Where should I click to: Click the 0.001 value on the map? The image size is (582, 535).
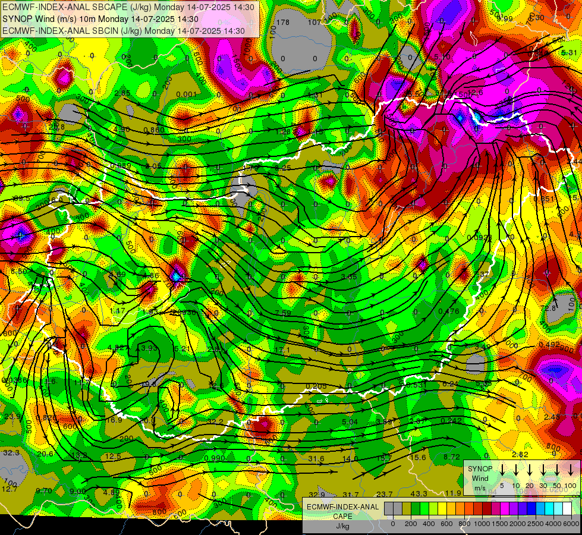pyautogui.click(x=186, y=95)
